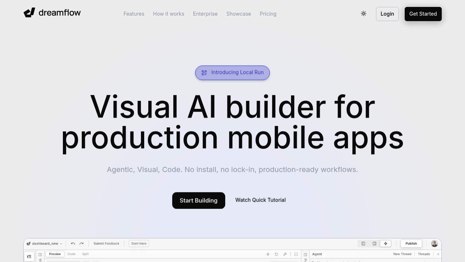Click the undo arrow in the editor toolbar
The height and width of the screenshot is (262, 465).
coord(73,244)
